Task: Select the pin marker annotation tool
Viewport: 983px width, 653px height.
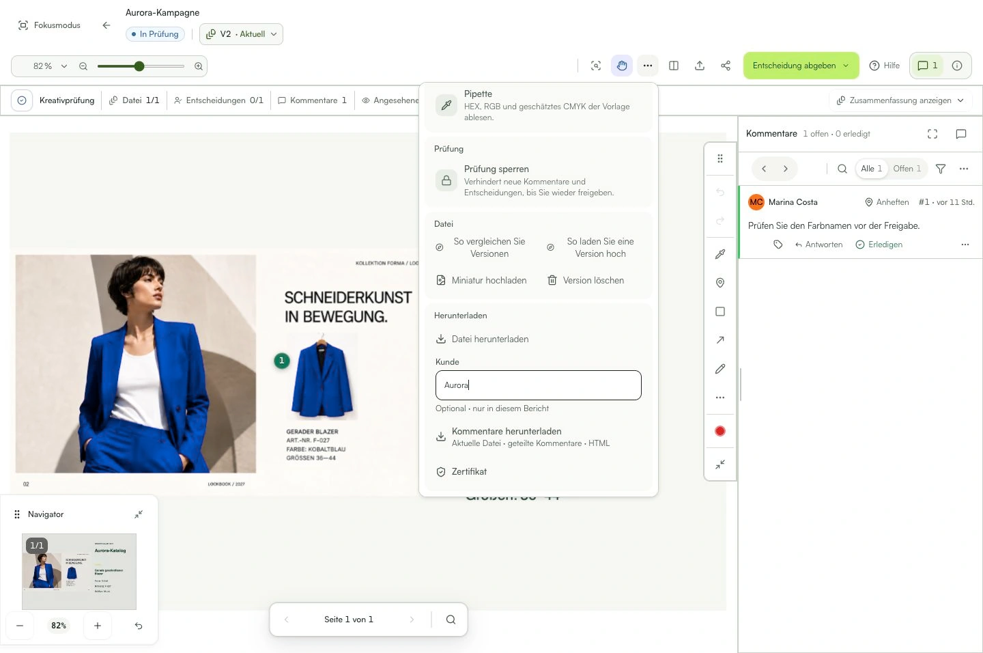Action: 720,283
